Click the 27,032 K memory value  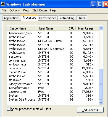tap(88, 92)
